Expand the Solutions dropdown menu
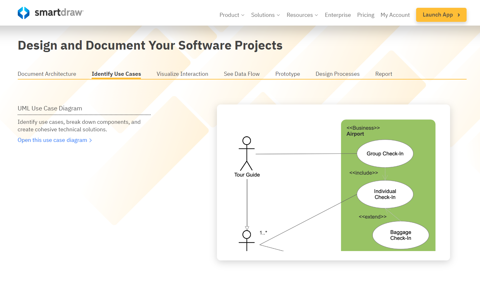480x281 pixels. [266, 15]
